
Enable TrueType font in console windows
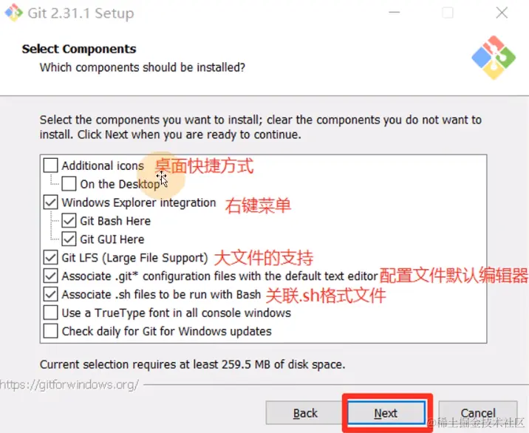[x=50, y=313]
